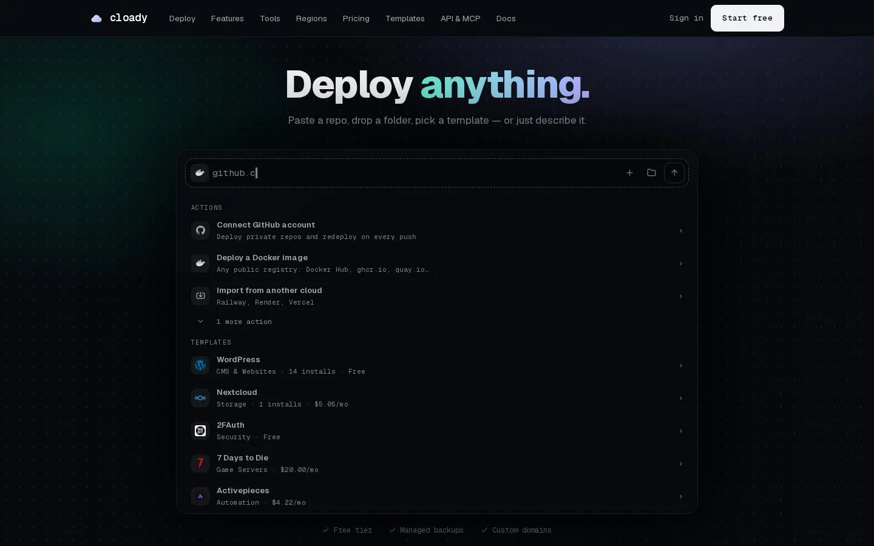This screenshot has height=546, width=874.
Task: Click the 'Activepieces' template name
Action: point(243,491)
